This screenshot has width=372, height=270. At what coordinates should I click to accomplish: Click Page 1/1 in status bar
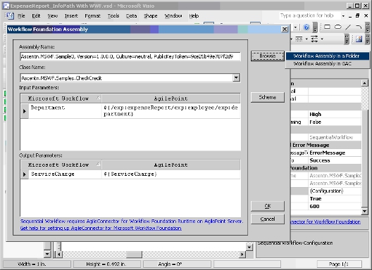coord(340,264)
